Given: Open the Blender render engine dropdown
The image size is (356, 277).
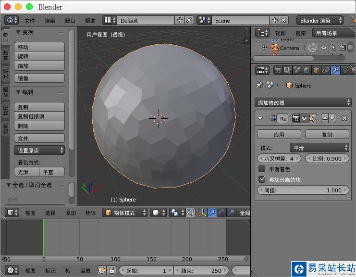Looking at the screenshot, I should point(319,21).
